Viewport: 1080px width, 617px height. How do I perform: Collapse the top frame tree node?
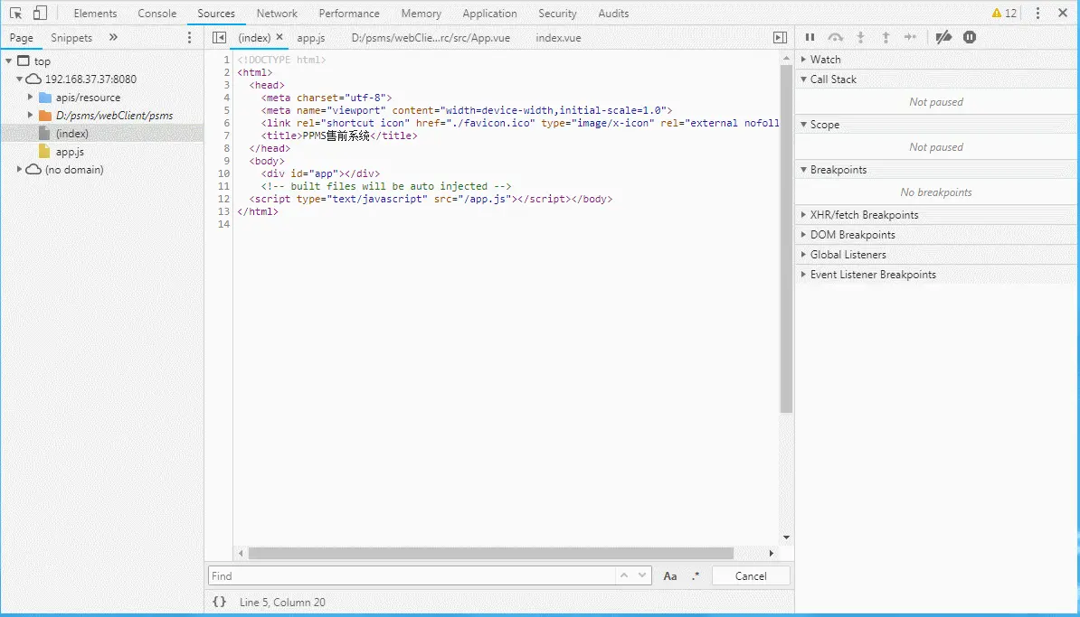(8, 61)
